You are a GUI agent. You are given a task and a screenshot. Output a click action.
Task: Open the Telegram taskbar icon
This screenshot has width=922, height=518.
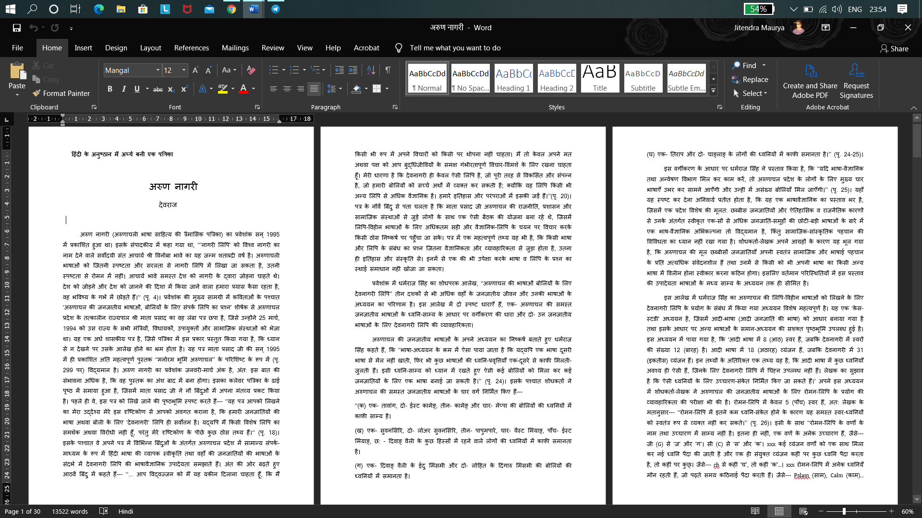[276, 9]
